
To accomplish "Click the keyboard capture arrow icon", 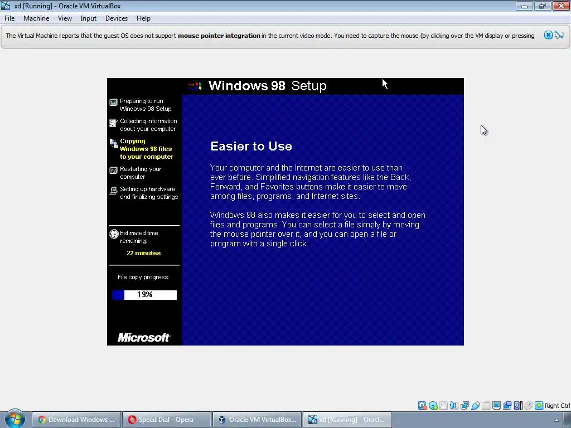I will (x=539, y=406).
